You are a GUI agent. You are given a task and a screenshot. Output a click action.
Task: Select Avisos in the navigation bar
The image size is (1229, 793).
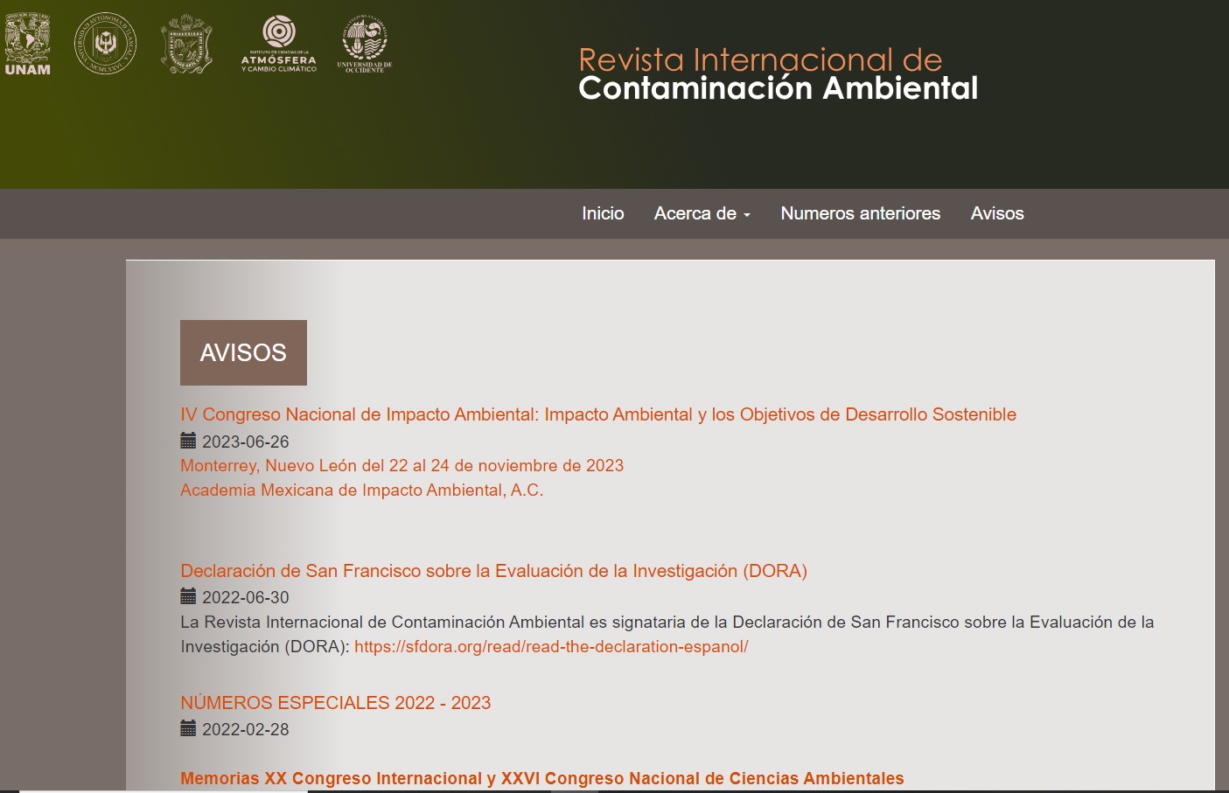[997, 213]
